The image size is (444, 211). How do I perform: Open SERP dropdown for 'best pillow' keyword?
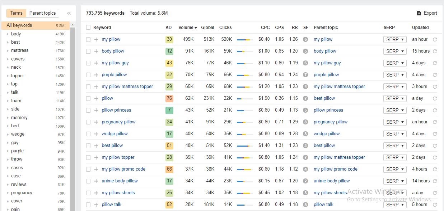(x=395, y=146)
